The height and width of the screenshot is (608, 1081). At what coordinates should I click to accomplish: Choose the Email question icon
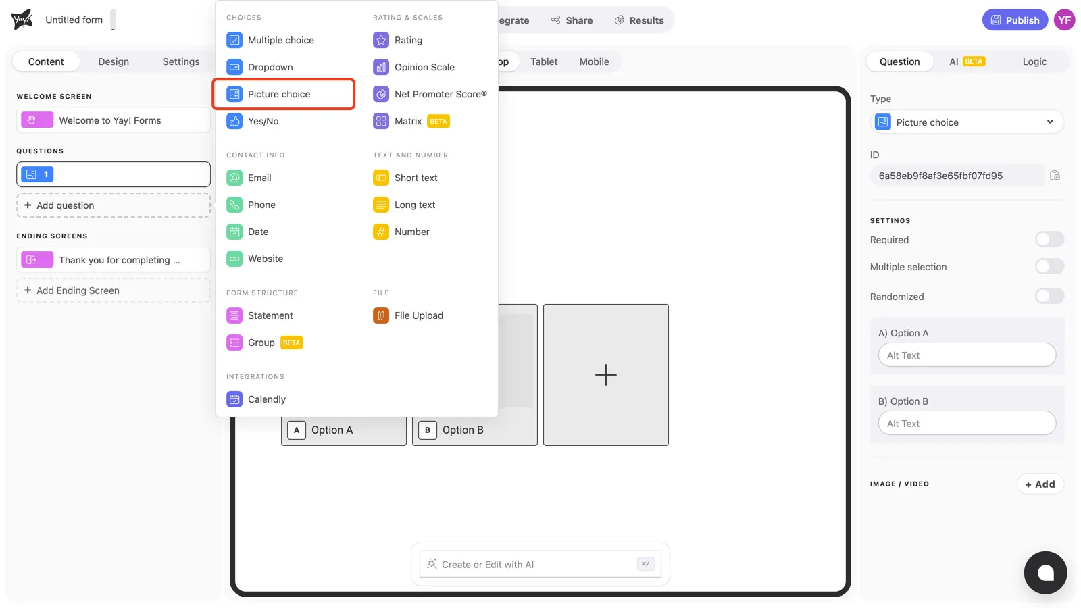pyautogui.click(x=234, y=178)
